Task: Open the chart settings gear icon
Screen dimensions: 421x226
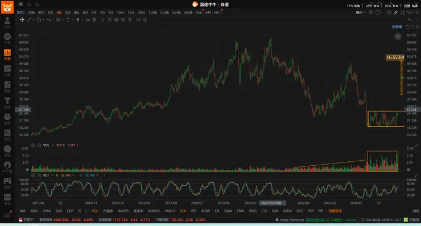Action: pyautogui.click(x=370, y=12)
